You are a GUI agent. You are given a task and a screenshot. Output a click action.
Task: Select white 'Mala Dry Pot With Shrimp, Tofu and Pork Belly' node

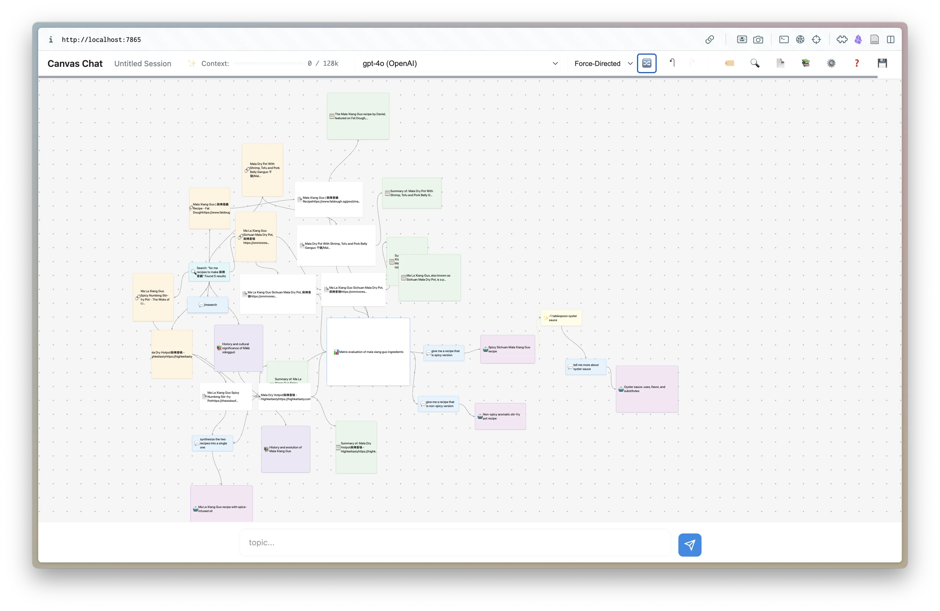tap(336, 246)
